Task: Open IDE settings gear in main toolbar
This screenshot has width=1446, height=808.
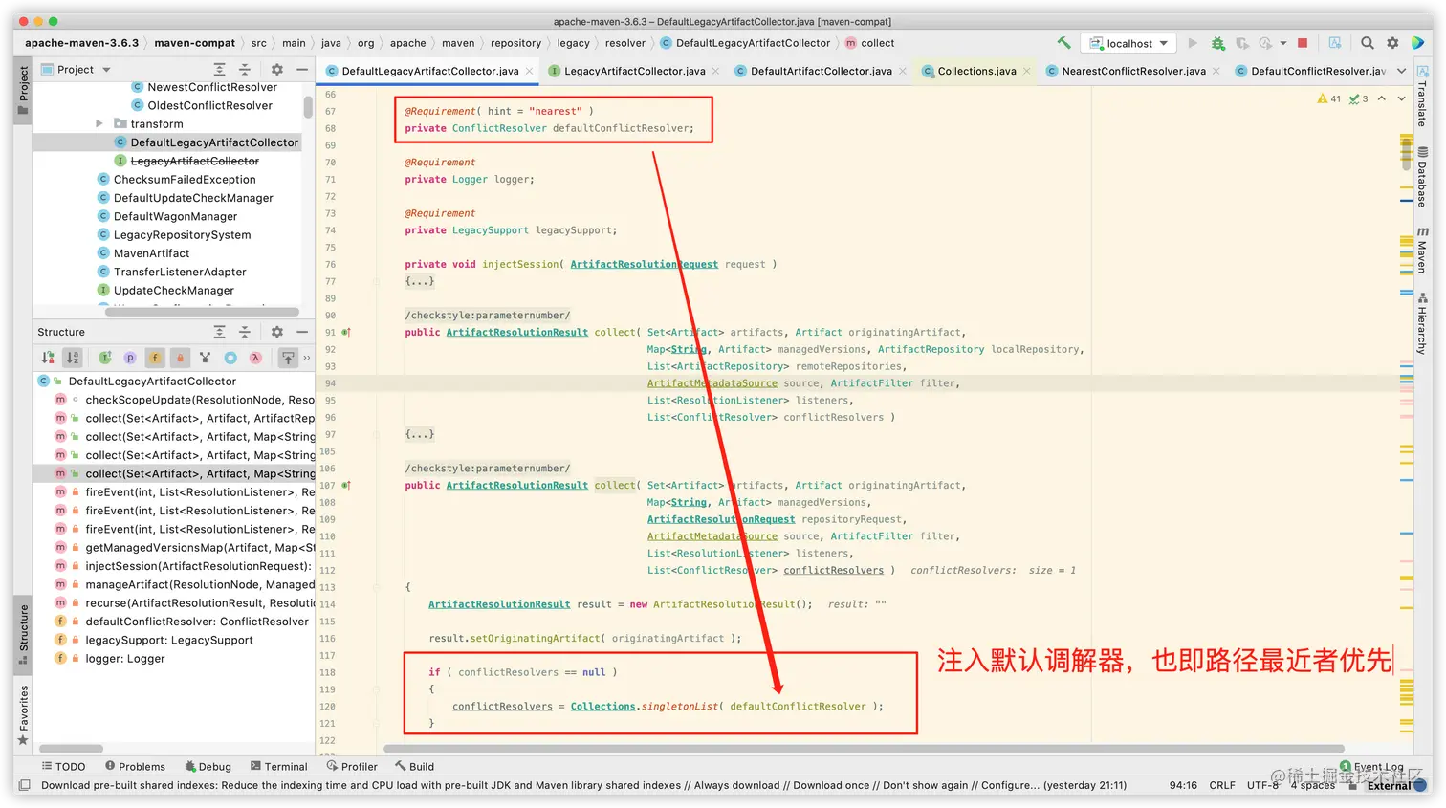Action: [1392, 43]
